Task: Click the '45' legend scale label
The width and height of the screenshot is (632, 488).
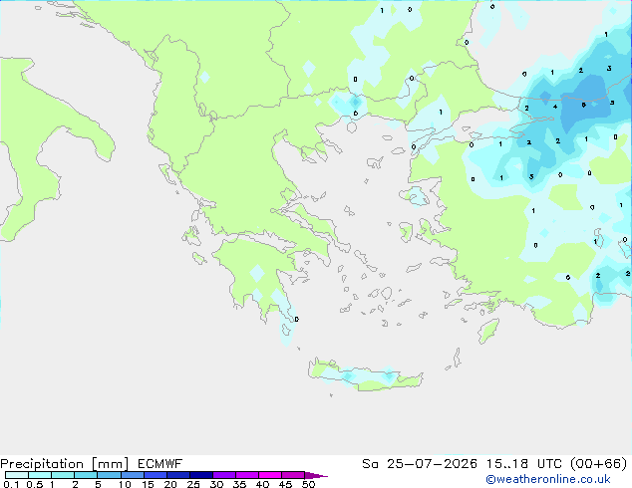Action: pyautogui.click(x=285, y=484)
